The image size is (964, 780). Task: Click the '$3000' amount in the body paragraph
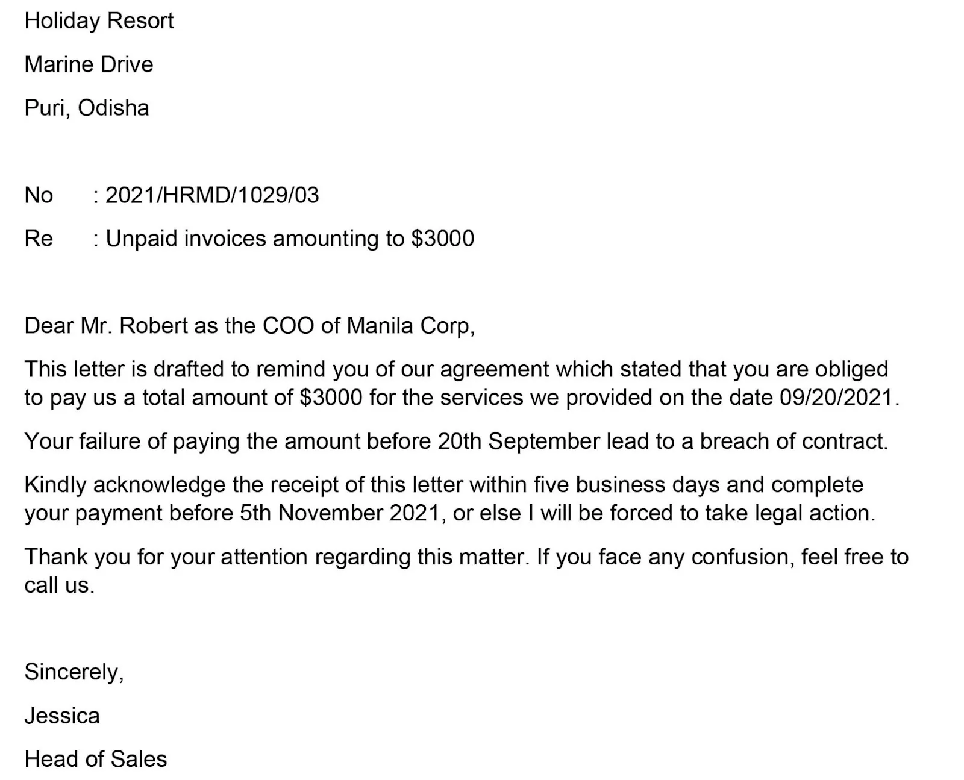(x=331, y=398)
